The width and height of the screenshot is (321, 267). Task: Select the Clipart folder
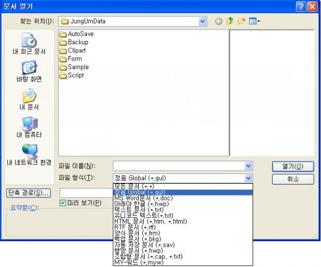(73, 50)
